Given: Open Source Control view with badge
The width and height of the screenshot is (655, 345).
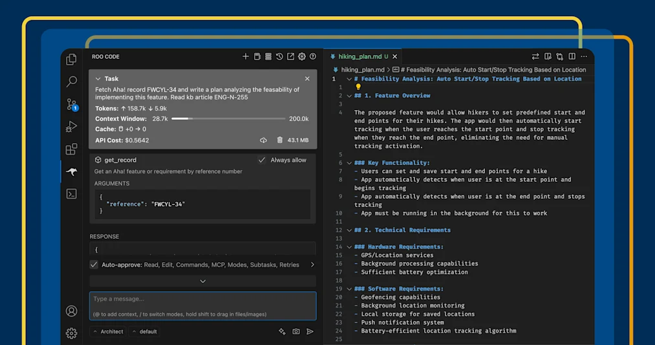Looking at the screenshot, I should click(72, 104).
